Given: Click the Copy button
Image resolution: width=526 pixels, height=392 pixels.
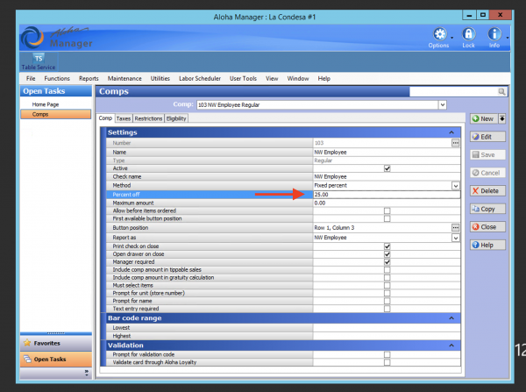Looking at the screenshot, I should click(x=487, y=209).
